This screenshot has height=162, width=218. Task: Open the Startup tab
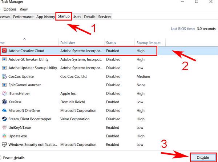[x=64, y=17]
